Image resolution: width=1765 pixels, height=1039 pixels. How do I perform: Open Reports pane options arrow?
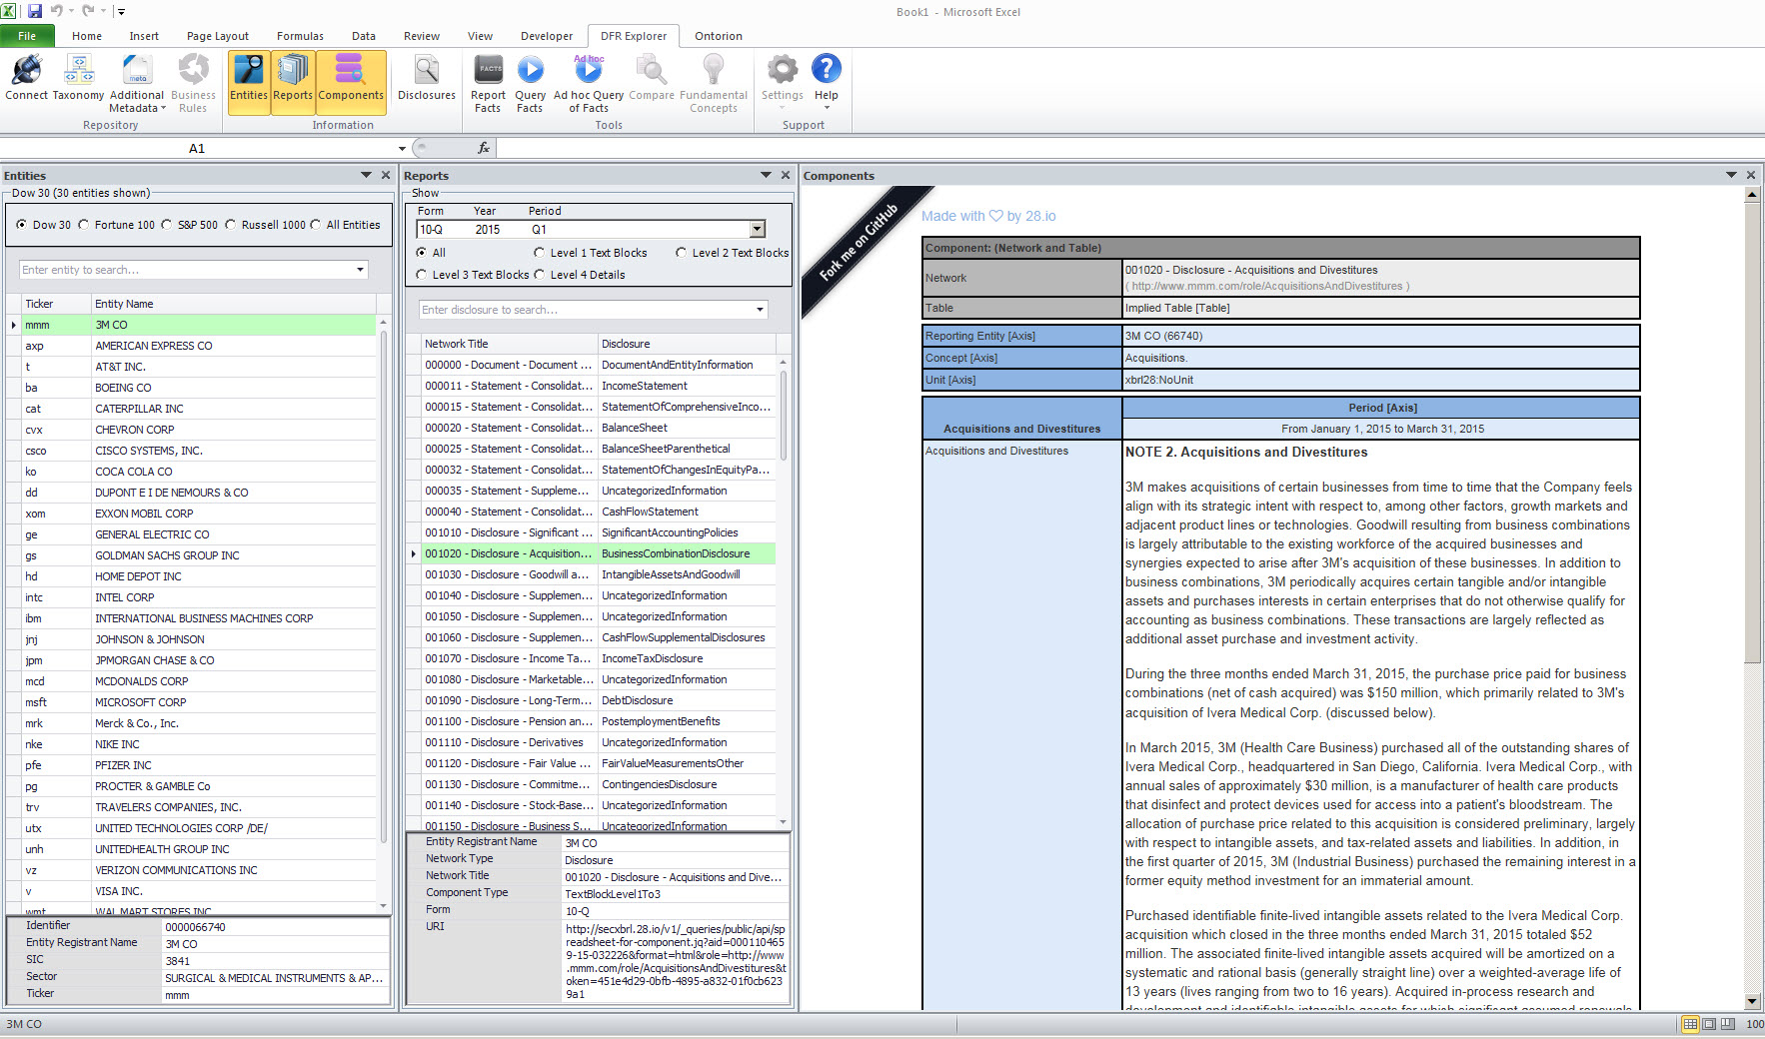[x=767, y=175]
